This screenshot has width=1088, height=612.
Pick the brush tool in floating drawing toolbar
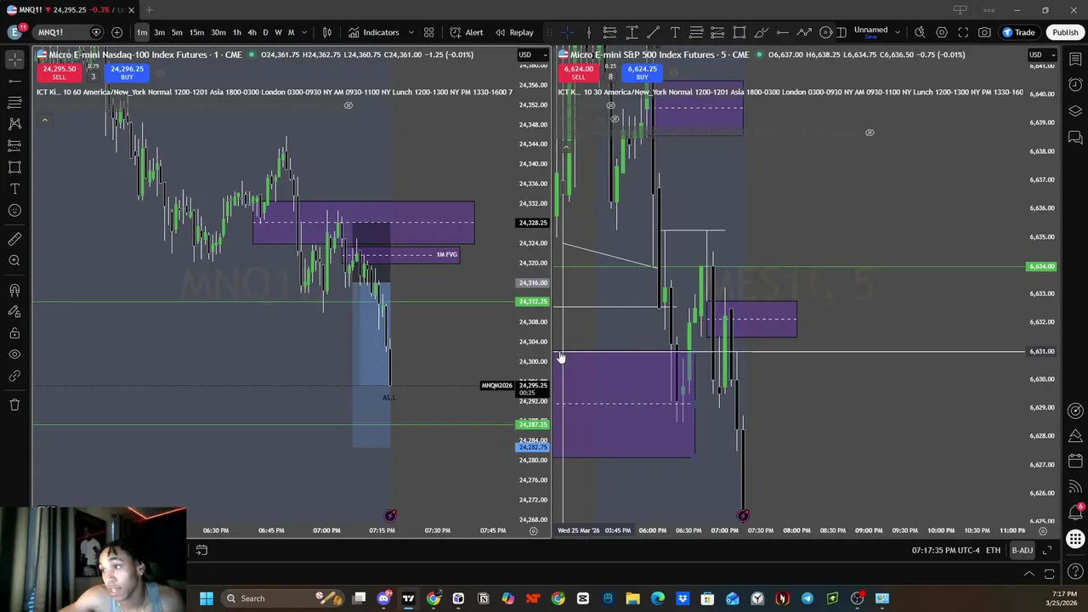(x=761, y=32)
